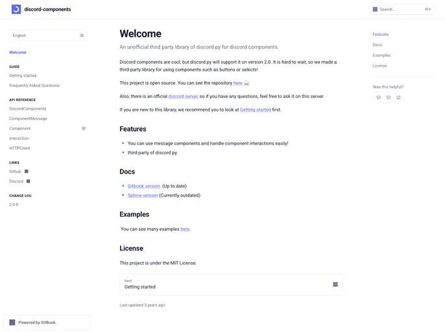Click the GitBook icon in Powered by GitBook
This screenshot has width=446, height=332.
pos(12,322)
